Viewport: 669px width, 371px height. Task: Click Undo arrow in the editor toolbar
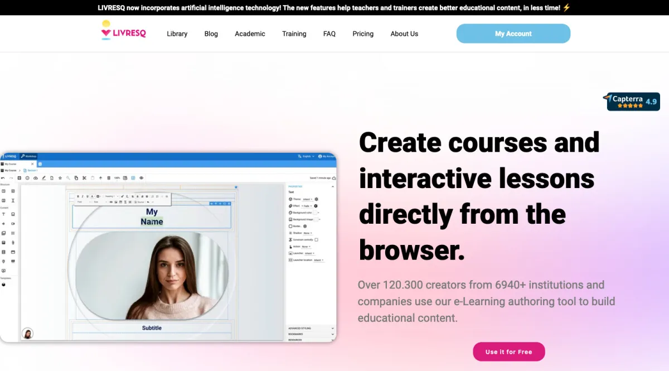click(3, 178)
